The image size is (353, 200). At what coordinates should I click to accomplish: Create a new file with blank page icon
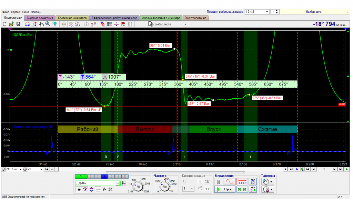click(4, 24)
